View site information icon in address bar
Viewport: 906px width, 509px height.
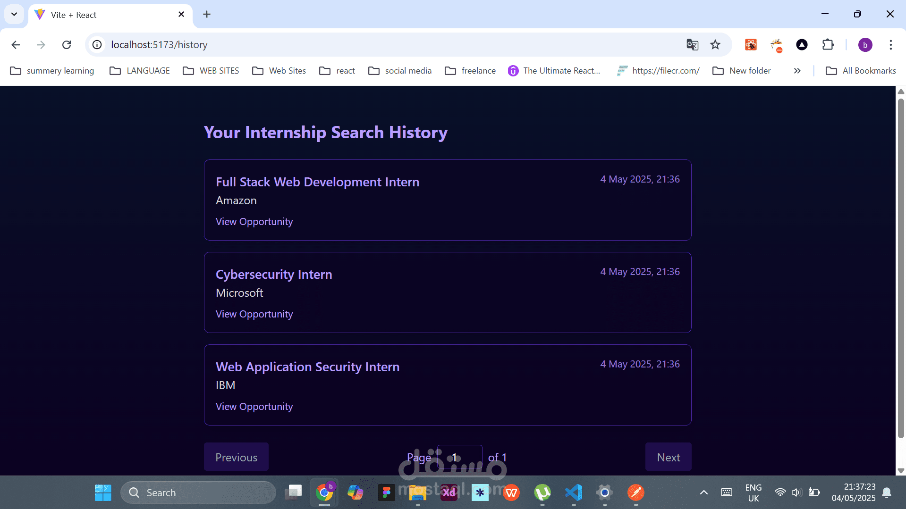click(x=97, y=45)
